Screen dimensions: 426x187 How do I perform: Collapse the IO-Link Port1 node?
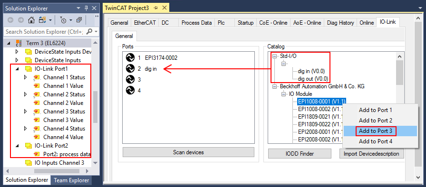pyautogui.click(x=17, y=69)
